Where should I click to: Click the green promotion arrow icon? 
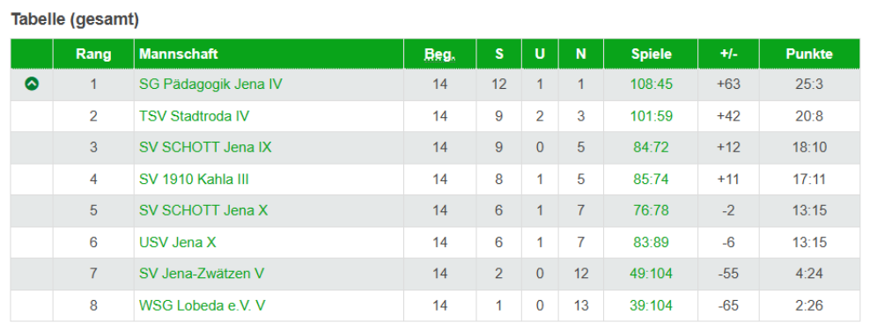(x=32, y=84)
